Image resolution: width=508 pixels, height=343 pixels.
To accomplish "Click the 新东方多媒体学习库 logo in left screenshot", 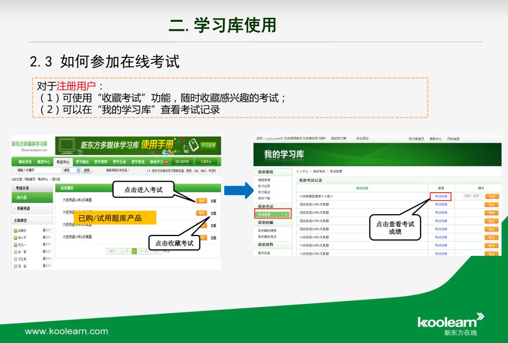I will [29, 146].
